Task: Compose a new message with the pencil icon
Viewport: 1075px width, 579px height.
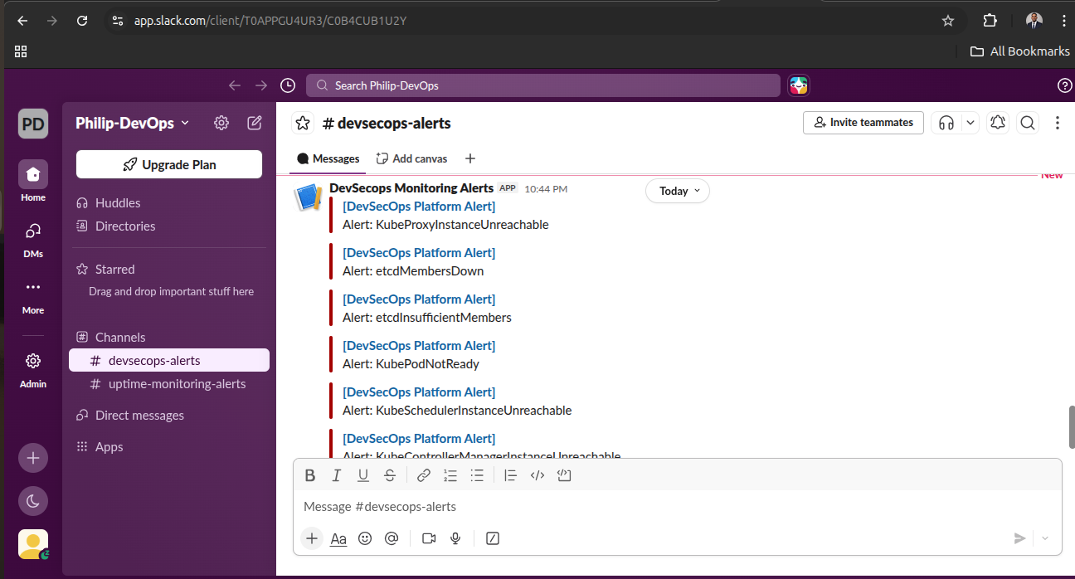Action: point(255,123)
